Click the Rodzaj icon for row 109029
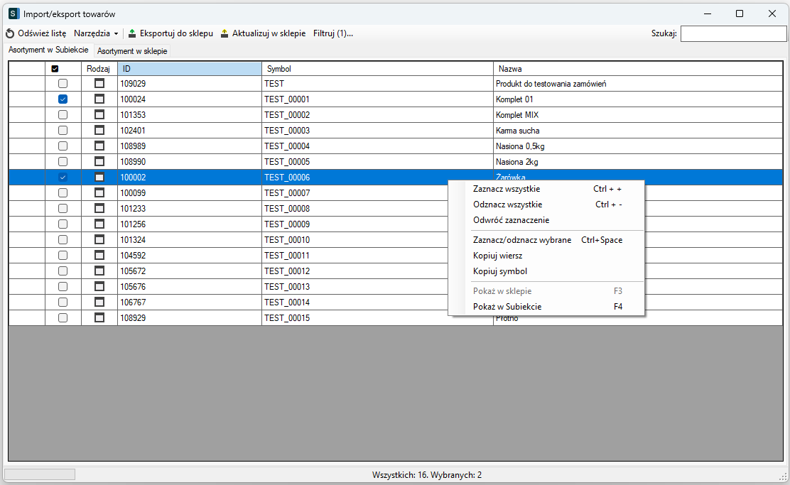This screenshot has height=485, width=790. click(99, 84)
